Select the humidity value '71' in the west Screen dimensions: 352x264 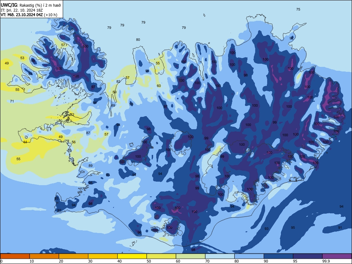pos(12,101)
